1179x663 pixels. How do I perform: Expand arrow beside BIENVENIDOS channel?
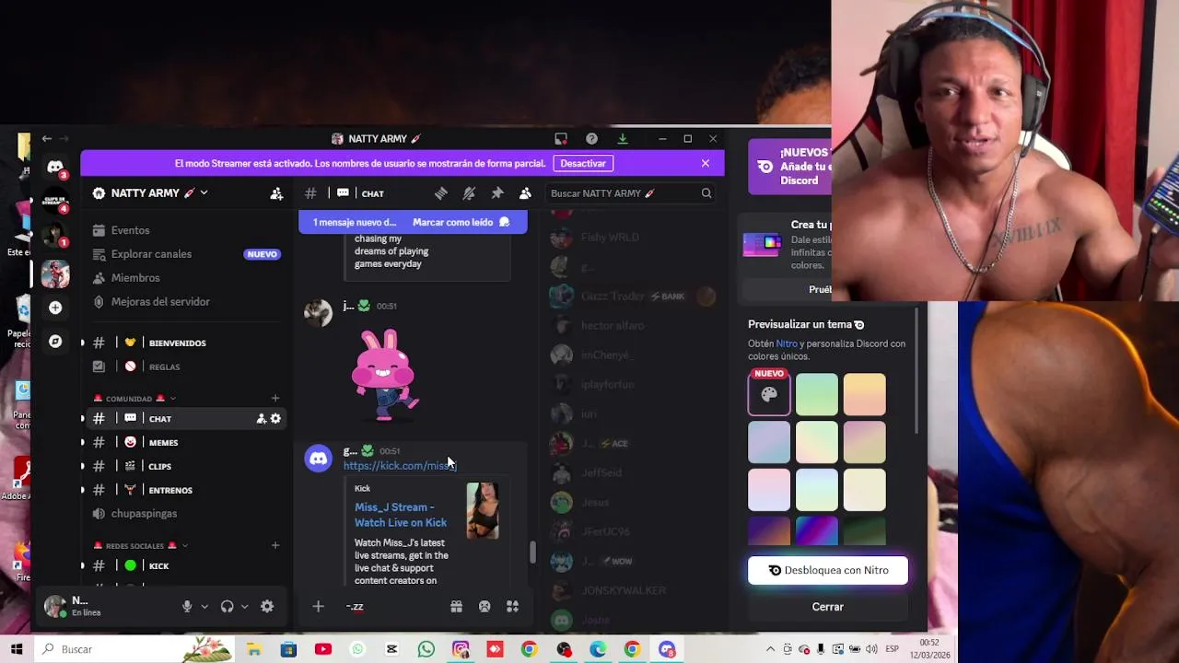coord(83,343)
